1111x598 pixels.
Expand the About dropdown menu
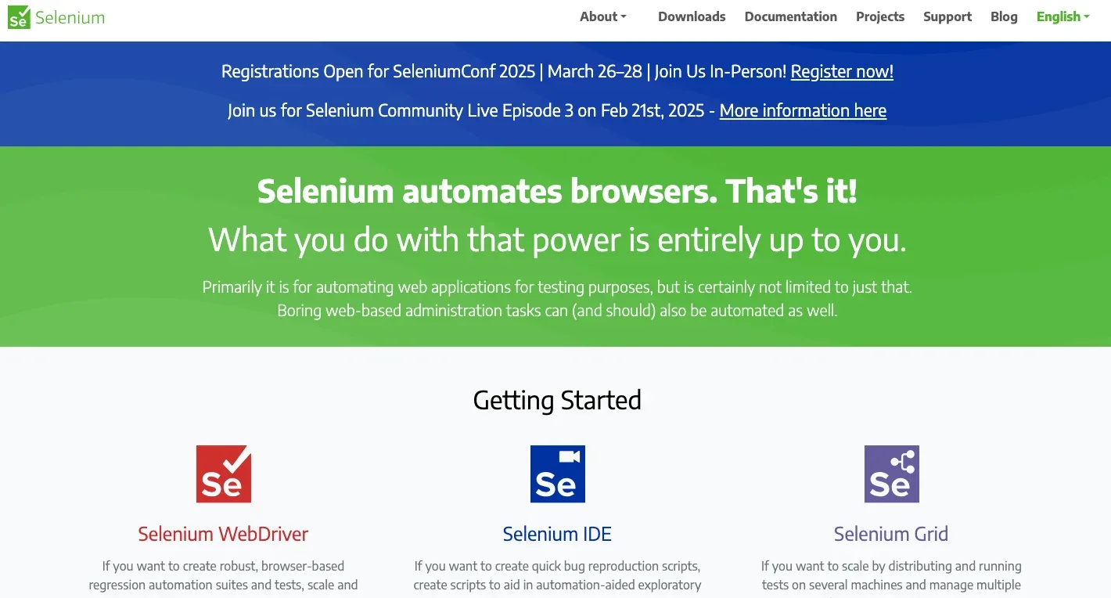point(602,16)
